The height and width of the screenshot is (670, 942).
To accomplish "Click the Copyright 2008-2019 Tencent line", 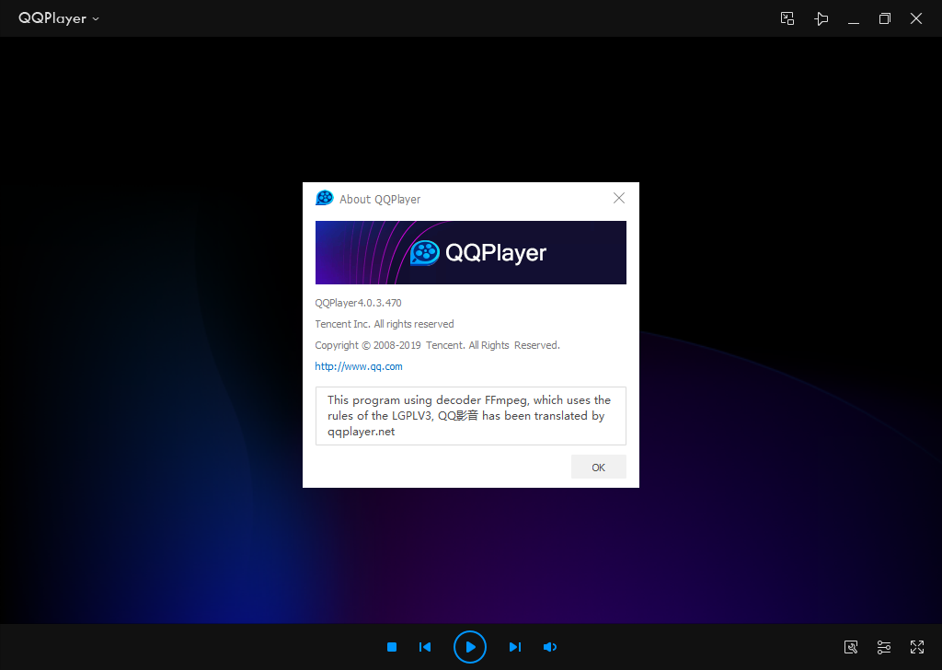I will (x=437, y=345).
